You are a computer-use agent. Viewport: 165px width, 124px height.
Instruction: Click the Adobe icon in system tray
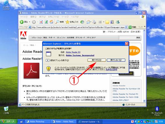(132, 122)
